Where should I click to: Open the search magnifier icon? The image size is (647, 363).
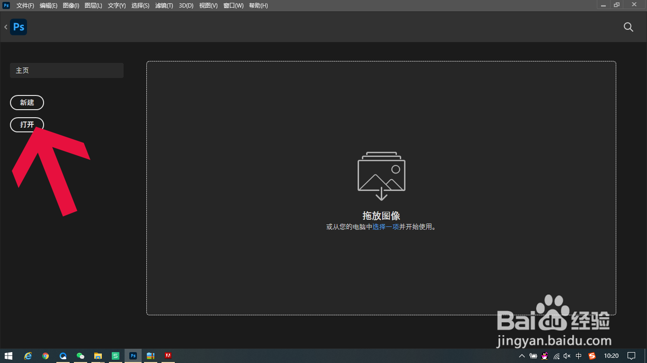629,27
